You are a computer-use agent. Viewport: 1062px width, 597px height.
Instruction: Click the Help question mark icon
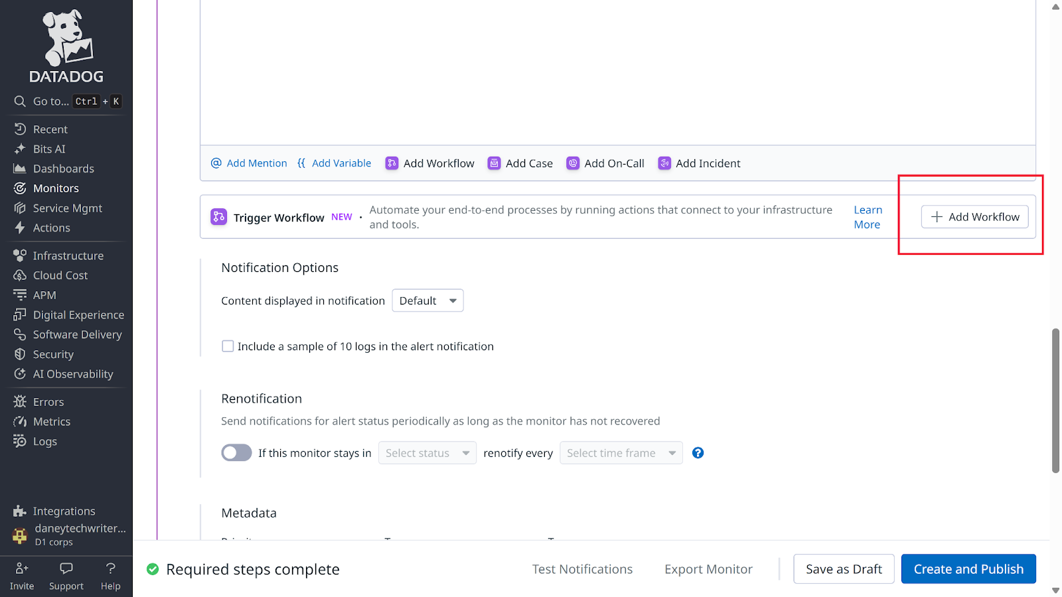(x=111, y=568)
